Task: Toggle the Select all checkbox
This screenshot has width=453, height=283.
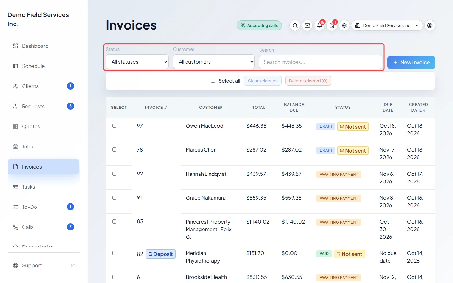Action: tap(213, 81)
